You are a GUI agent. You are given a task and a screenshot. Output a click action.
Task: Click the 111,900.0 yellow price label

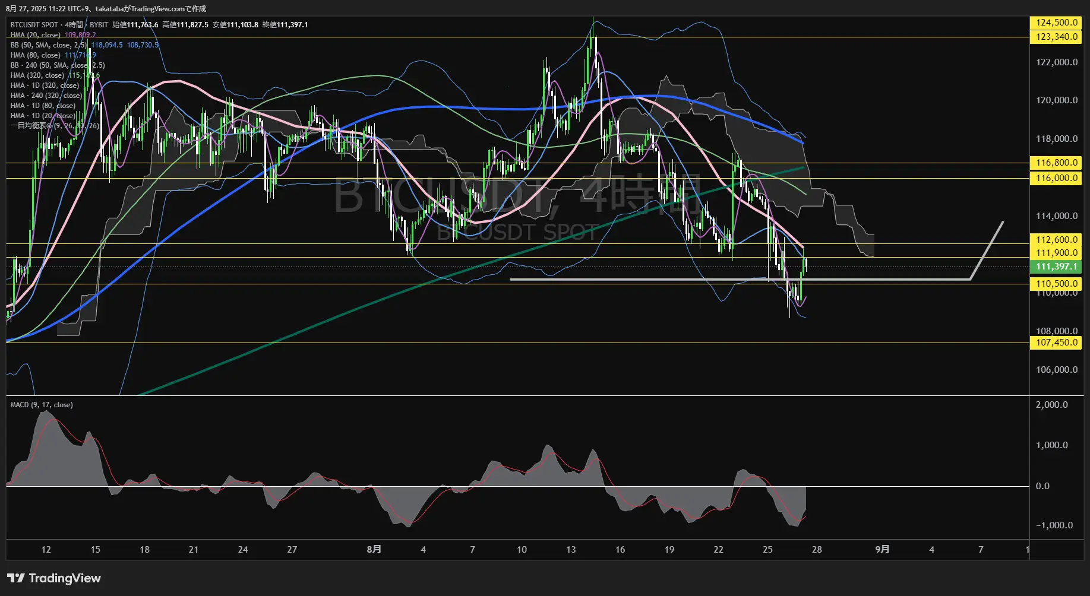[x=1056, y=253]
